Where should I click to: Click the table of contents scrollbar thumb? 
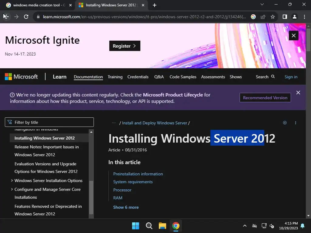coord(91,197)
